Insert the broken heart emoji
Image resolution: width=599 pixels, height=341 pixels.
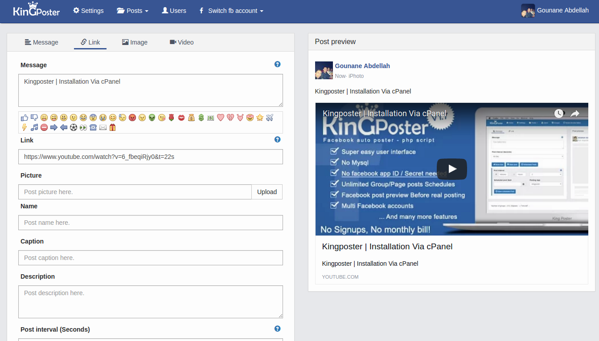click(230, 118)
